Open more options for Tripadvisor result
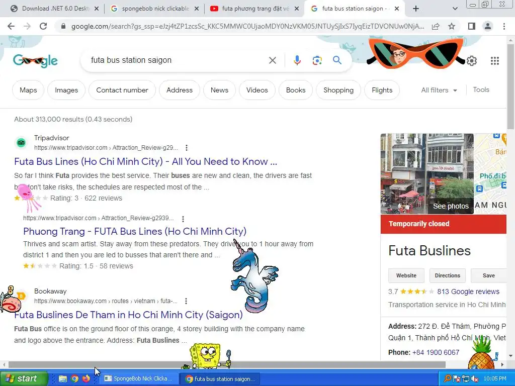This screenshot has height=386, width=515. [187, 148]
